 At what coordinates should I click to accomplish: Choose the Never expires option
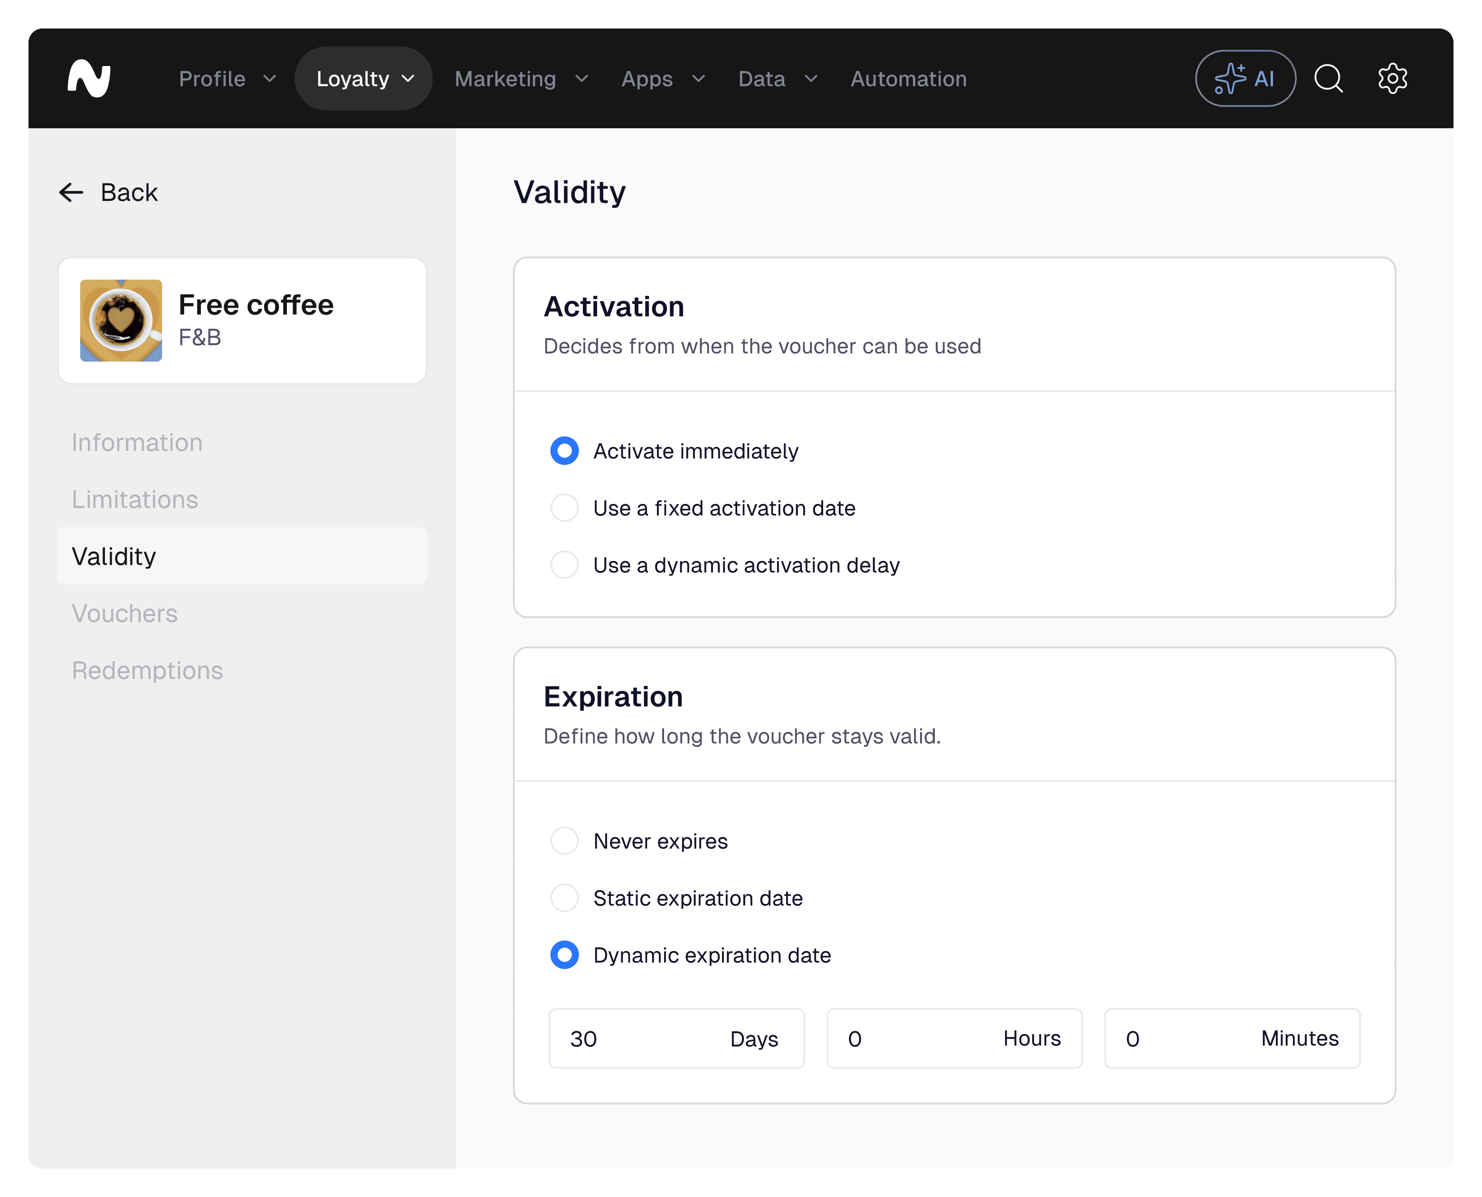[x=564, y=841]
